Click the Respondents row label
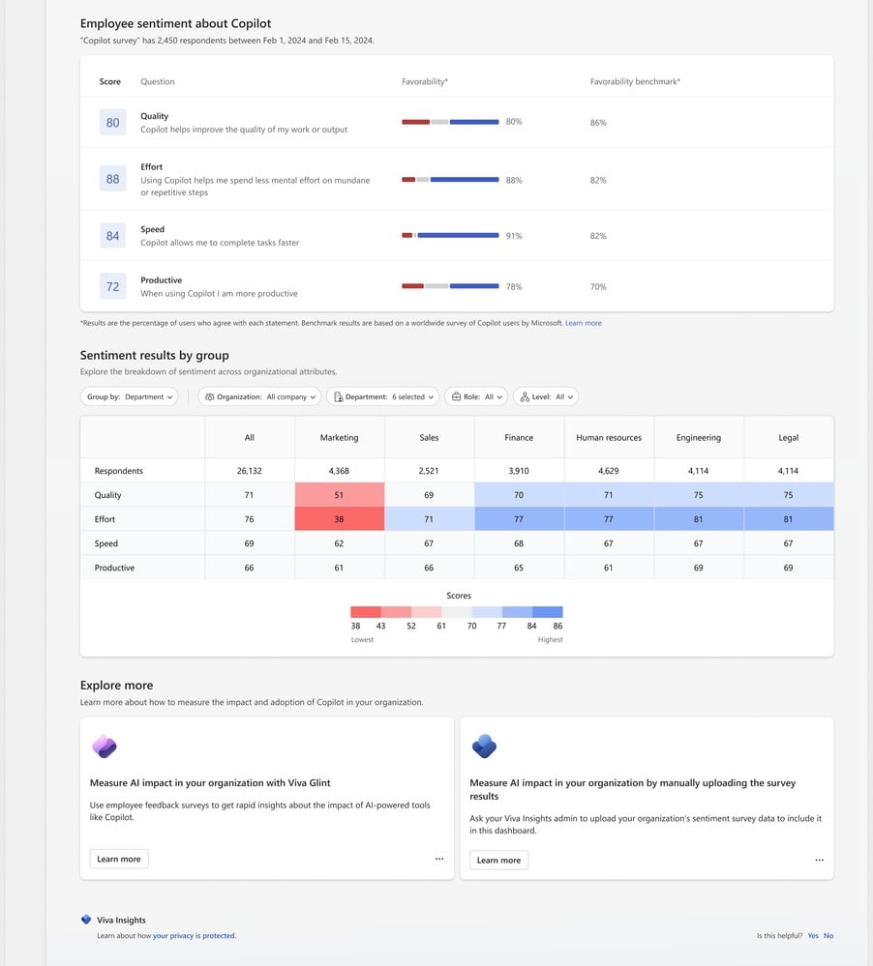873x966 pixels. tap(118, 471)
